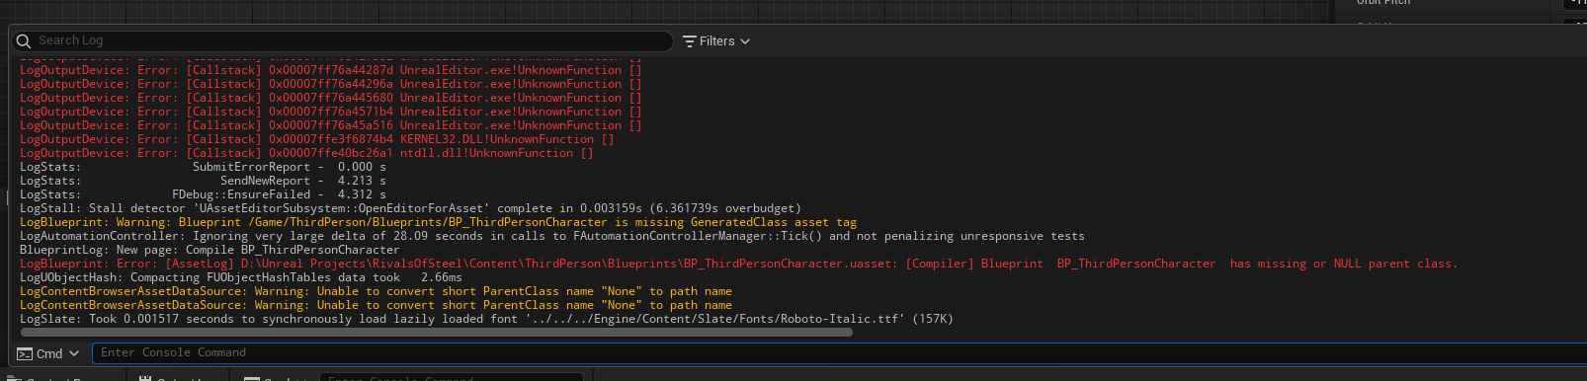Select the LogUObjectHash Compacting FUObjectHashTables line
Image resolution: width=1587 pixels, height=381 pixels.
pos(241,277)
